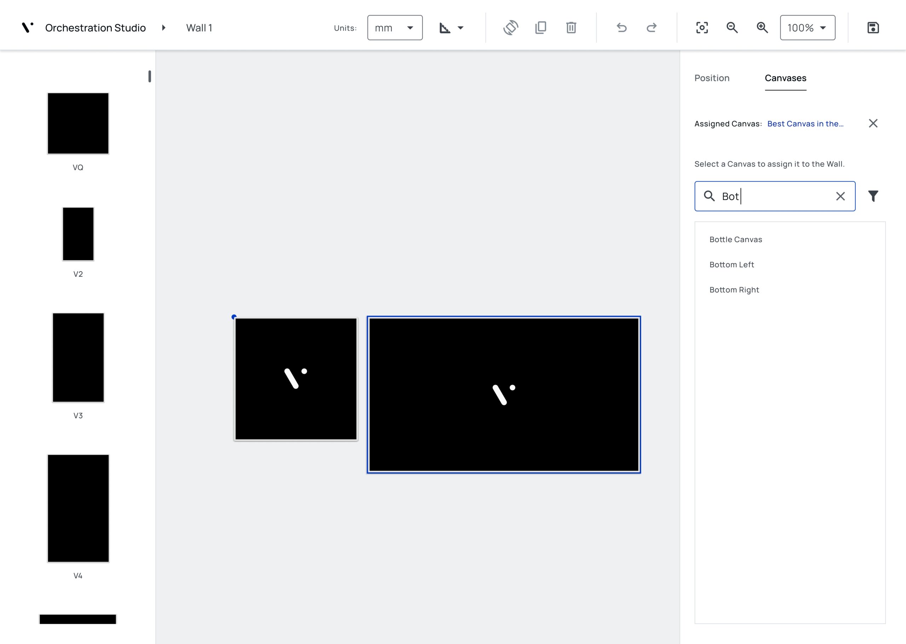Select the Wall 1 breadcrumb title
The image size is (906, 644).
[x=200, y=28]
